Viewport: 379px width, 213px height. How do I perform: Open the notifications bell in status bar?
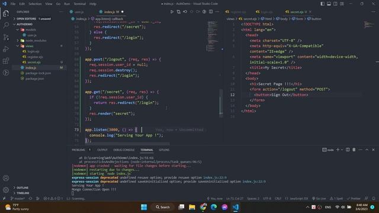point(374,199)
